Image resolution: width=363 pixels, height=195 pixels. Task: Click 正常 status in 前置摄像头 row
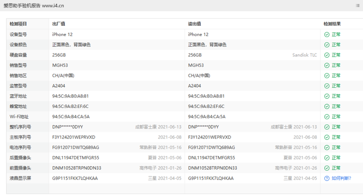pos(336,168)
